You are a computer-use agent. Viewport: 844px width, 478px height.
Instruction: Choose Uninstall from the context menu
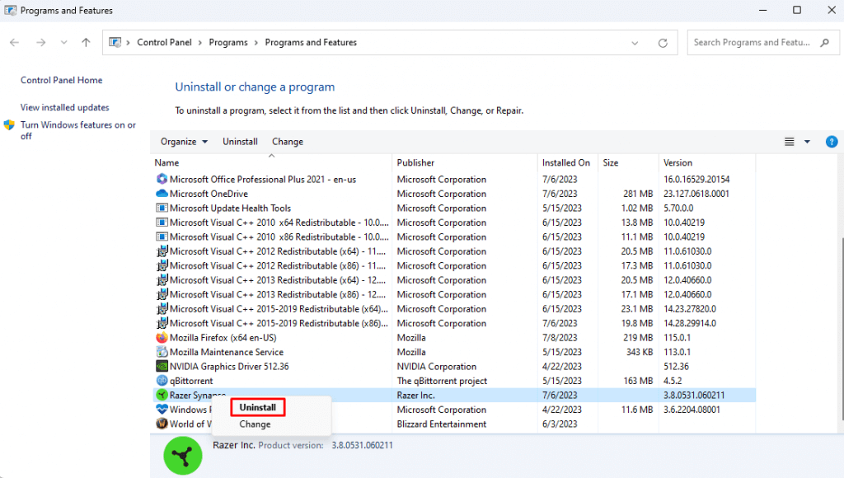click(x=258, y=407)
